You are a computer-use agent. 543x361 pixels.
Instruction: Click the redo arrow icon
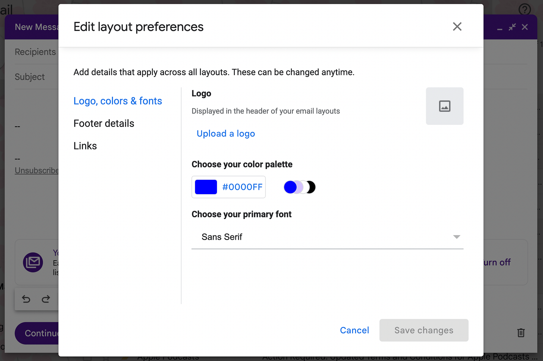[x=46, y=299]
